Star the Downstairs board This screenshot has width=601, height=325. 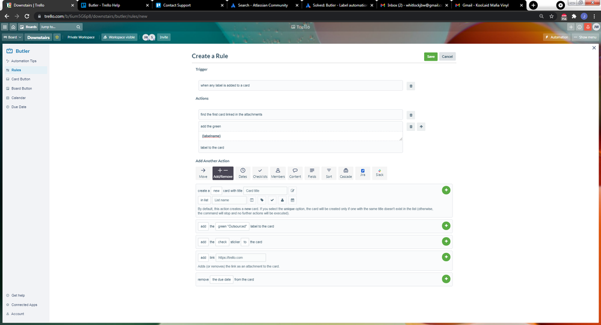point(57,37)
